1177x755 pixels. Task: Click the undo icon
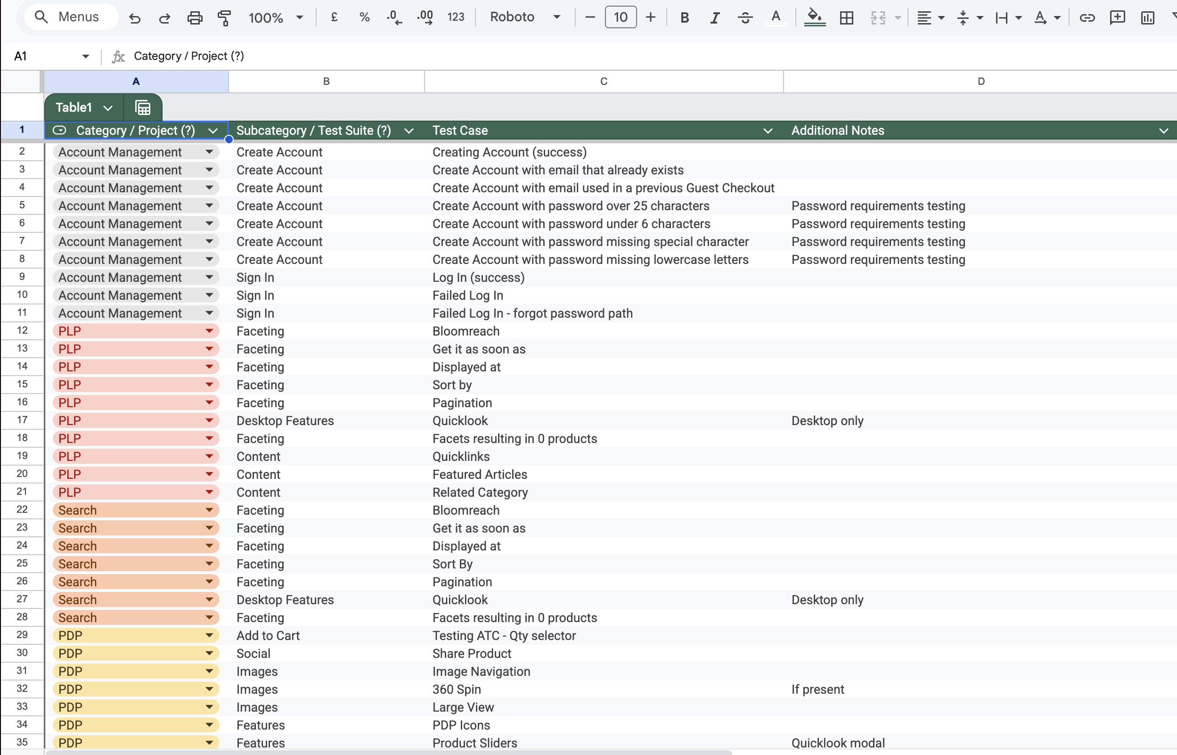[x=135, y=18]
